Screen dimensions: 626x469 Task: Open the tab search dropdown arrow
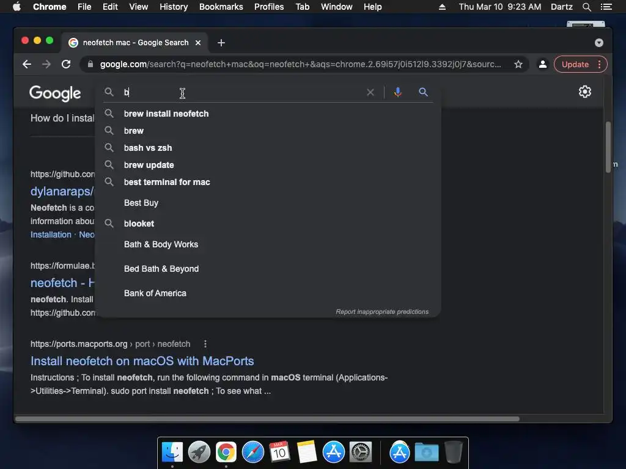pos(599,43)
